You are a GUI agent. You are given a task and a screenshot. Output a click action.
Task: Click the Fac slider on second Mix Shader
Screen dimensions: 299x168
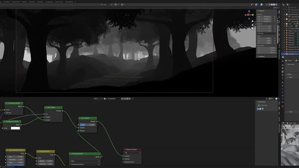pyautogui.click(x=87, y=125)
